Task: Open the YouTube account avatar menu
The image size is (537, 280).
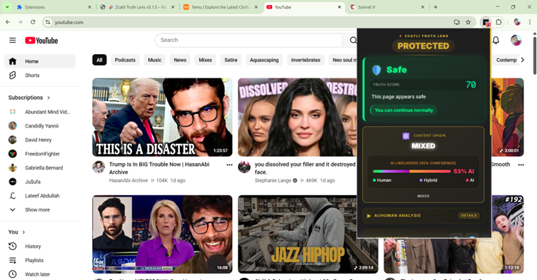Action: (x=516, y=41)
